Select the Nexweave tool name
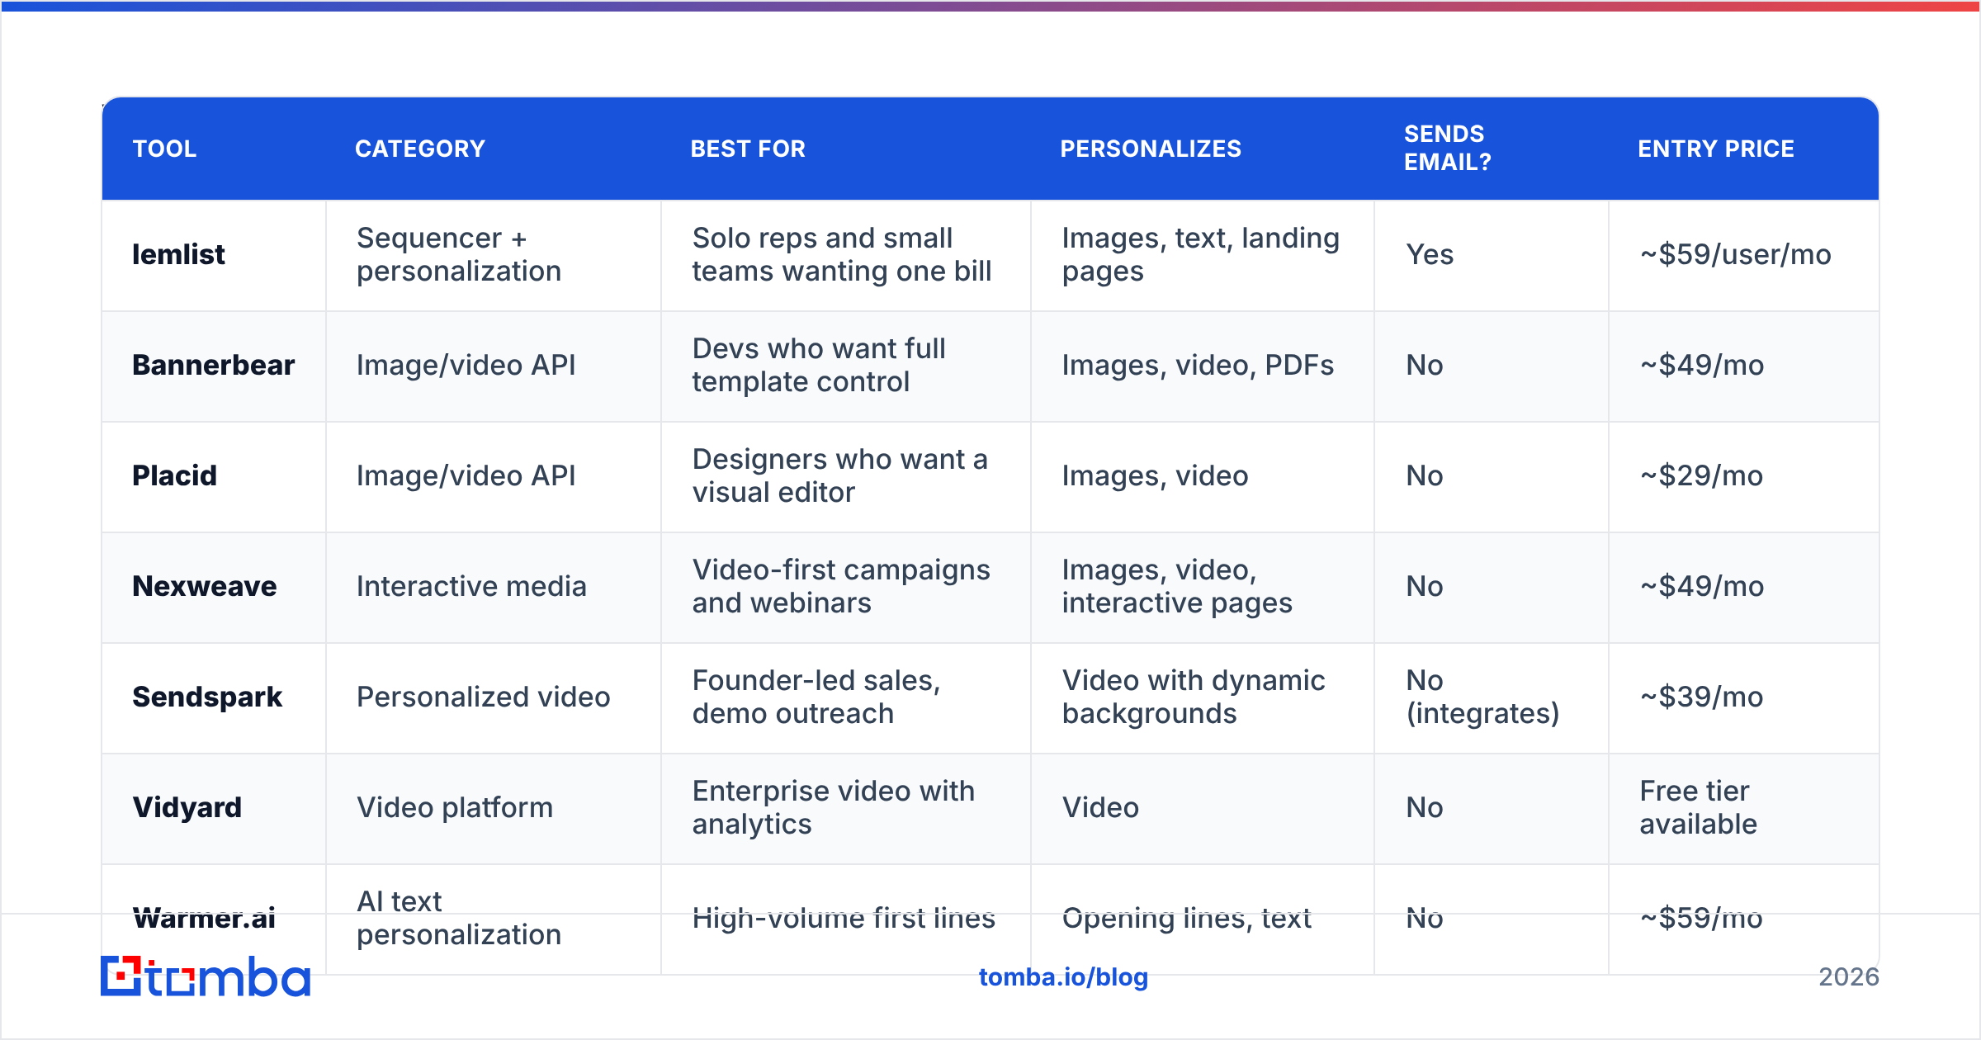Screen dimensions: 1981x1040 click(x=204, y=586)
